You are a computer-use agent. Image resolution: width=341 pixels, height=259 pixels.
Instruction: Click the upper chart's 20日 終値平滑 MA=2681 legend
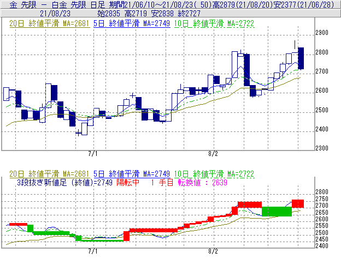pos(49,23)
